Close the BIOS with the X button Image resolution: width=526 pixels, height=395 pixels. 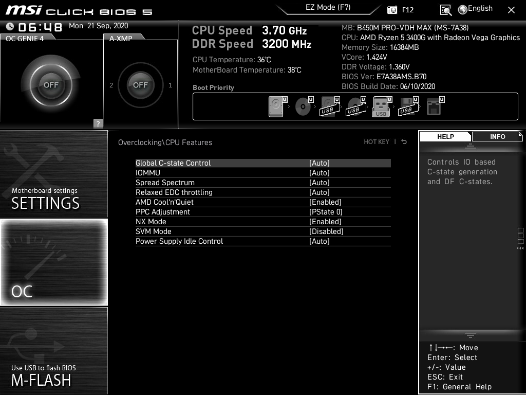(511, 10)
